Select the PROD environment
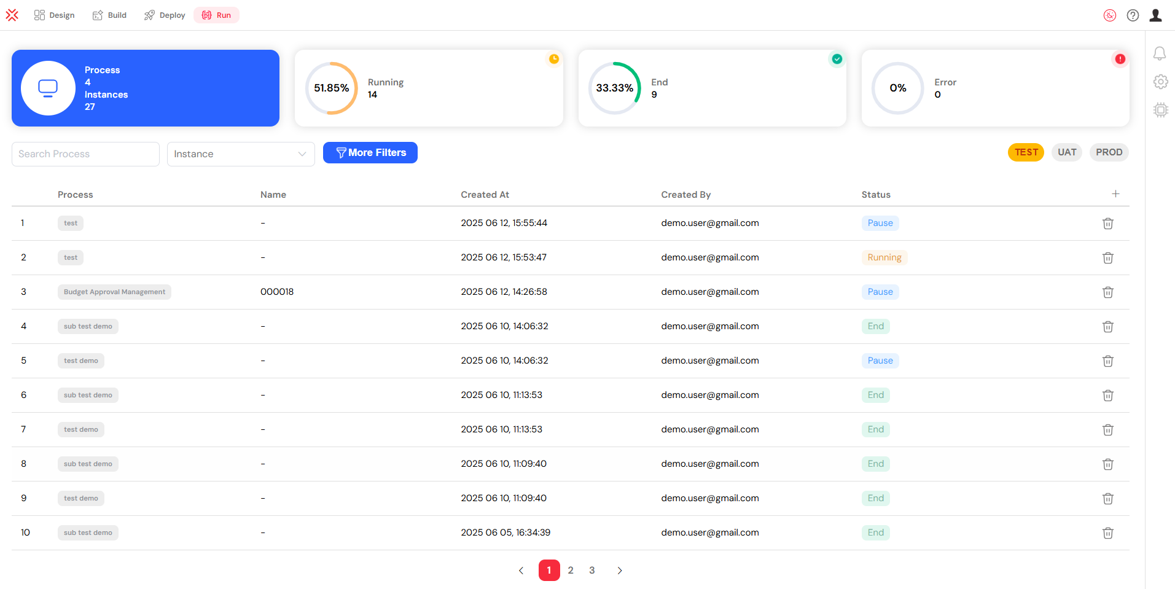Image resolution: width=1175 pixels, height=589 pixels. (x=1108, y=152)
